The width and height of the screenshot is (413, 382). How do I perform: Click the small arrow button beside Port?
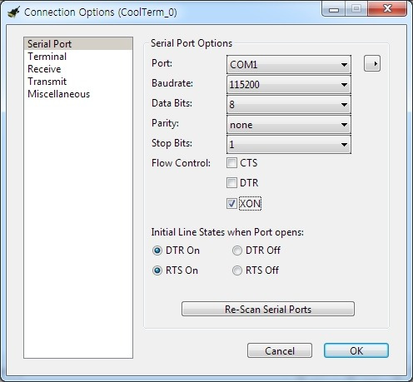[372, 63]
